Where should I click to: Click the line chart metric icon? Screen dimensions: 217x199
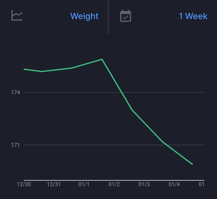17,16
